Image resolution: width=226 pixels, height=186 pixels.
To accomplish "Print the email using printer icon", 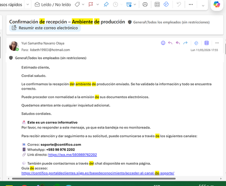I will (145, 5).
